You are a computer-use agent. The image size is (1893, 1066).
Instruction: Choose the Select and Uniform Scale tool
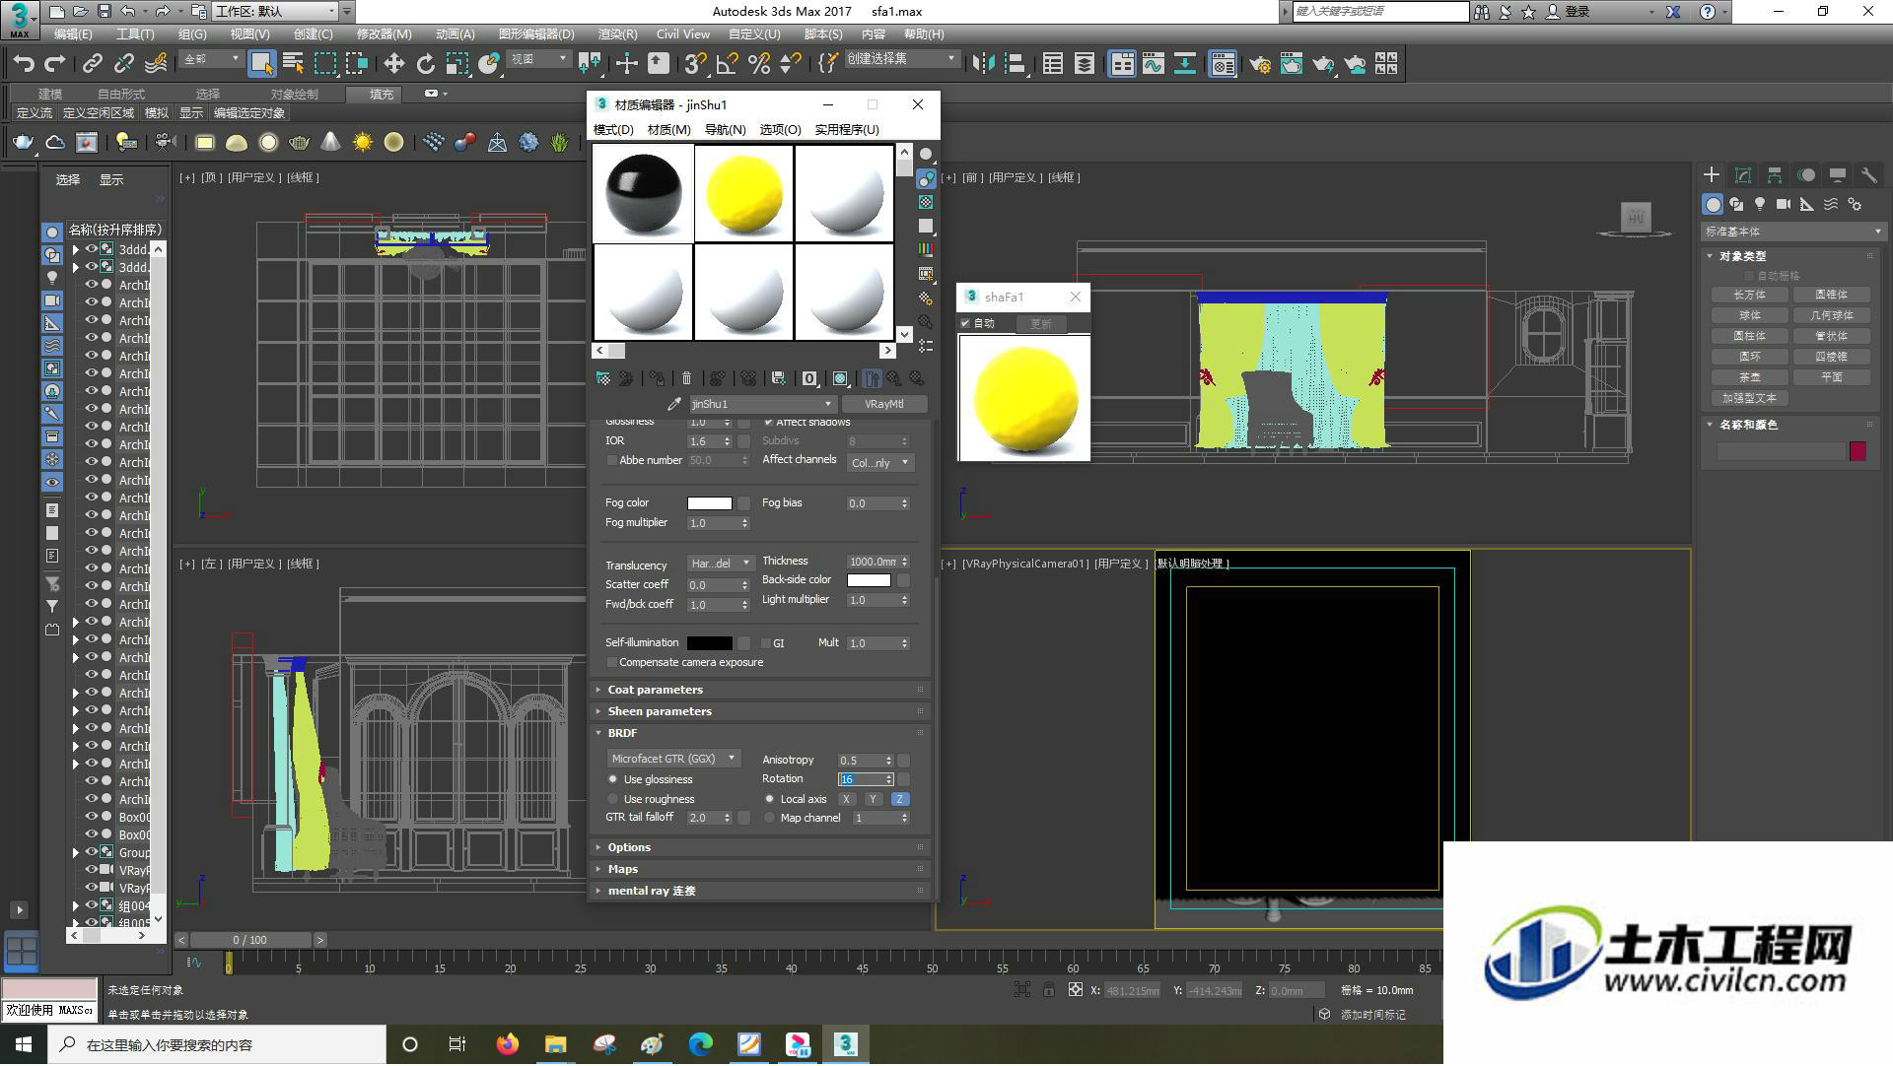pos(456,64)
